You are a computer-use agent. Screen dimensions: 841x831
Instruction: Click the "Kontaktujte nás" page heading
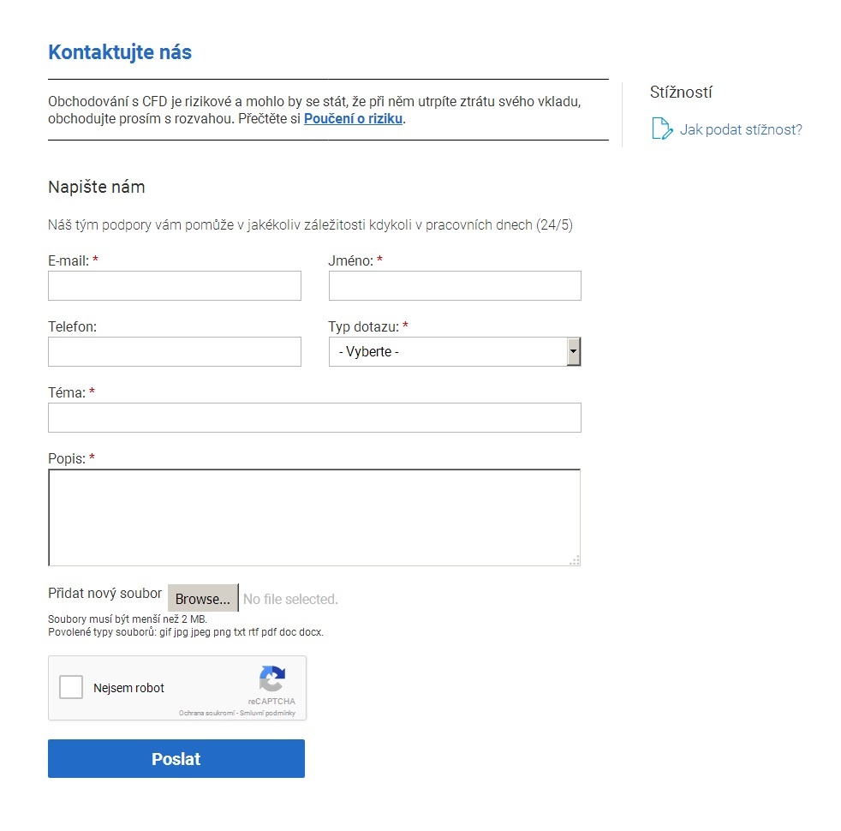[120, 52]
